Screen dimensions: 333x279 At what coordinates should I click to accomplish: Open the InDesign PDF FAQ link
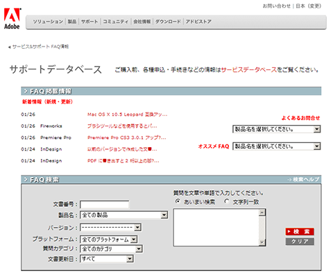123,161
